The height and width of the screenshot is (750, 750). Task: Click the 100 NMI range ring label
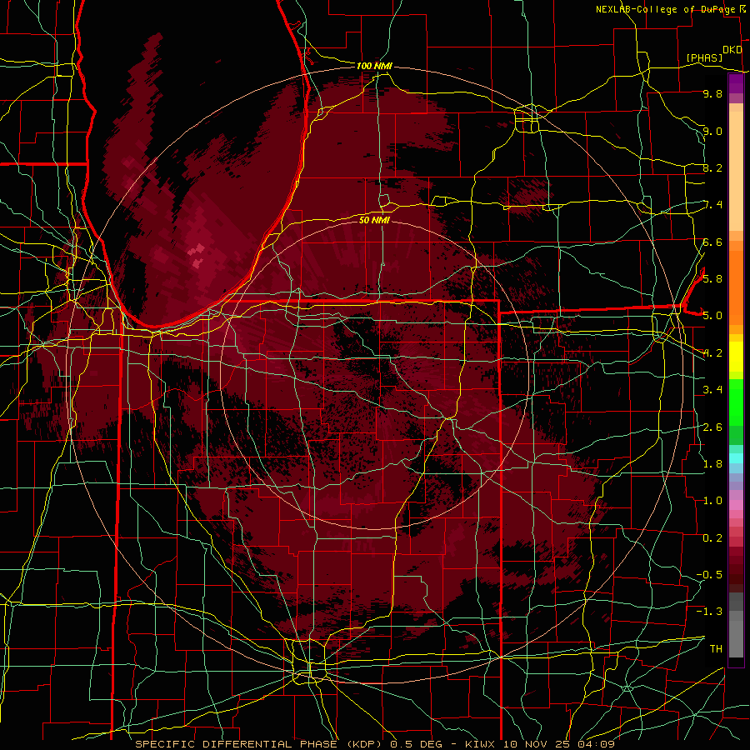pyautogui.click(x=374, y=66)
